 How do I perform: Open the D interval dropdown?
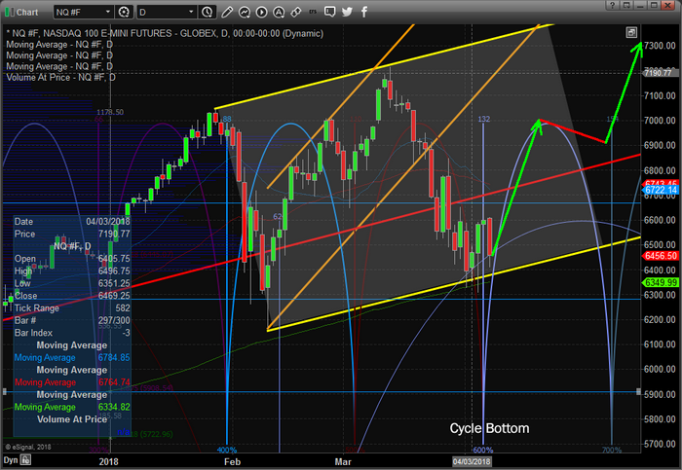point(191,12)
